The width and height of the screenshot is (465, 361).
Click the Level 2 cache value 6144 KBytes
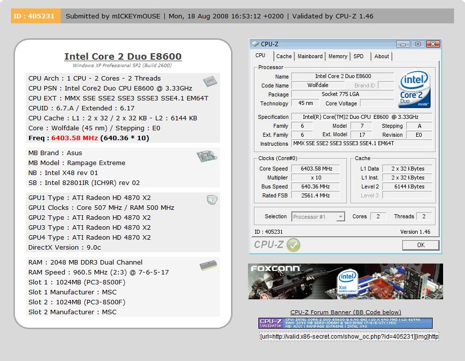[x=407, y=186]
